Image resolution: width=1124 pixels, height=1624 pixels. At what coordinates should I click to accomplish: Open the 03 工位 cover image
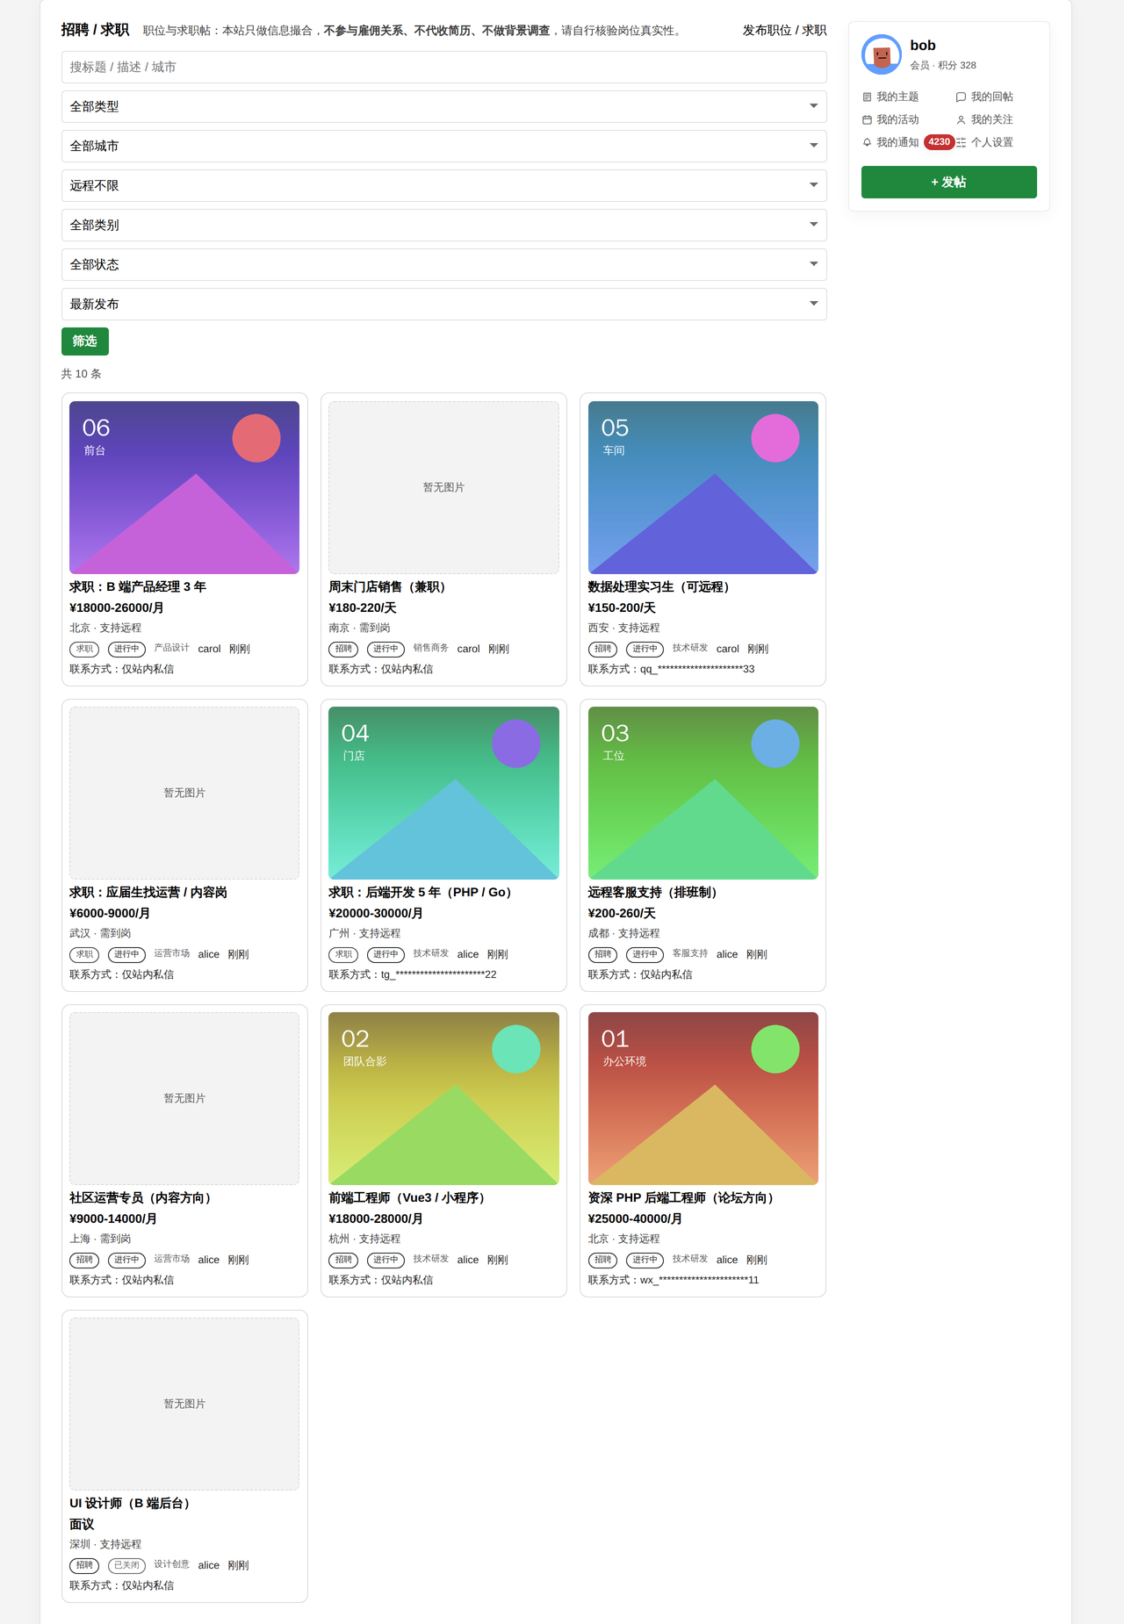[703, 793]
